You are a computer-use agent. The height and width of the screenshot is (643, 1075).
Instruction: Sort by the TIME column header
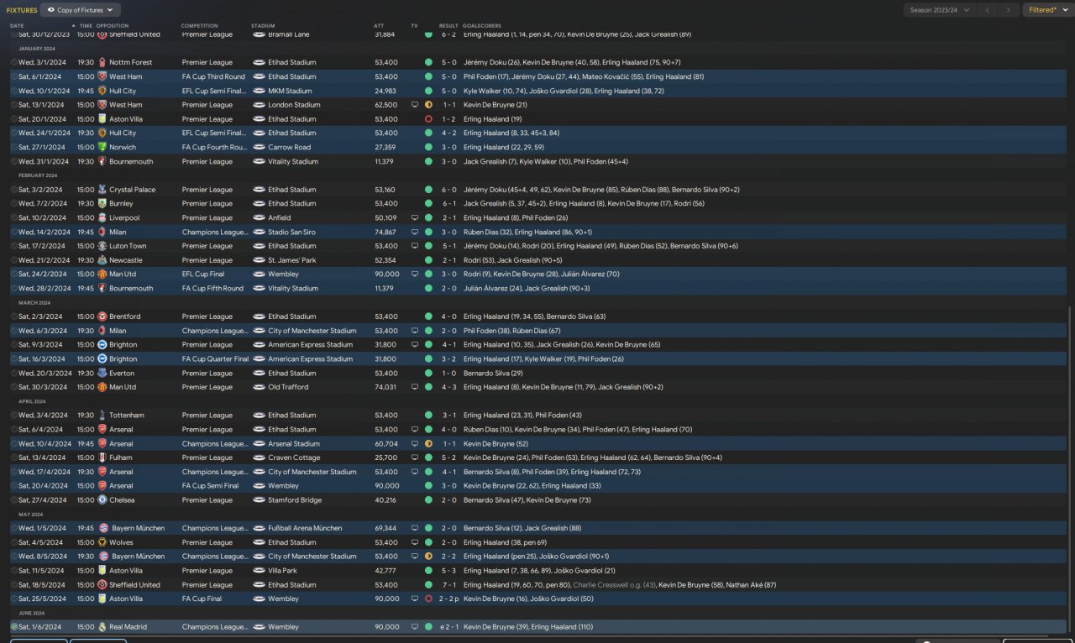point(86,26)
